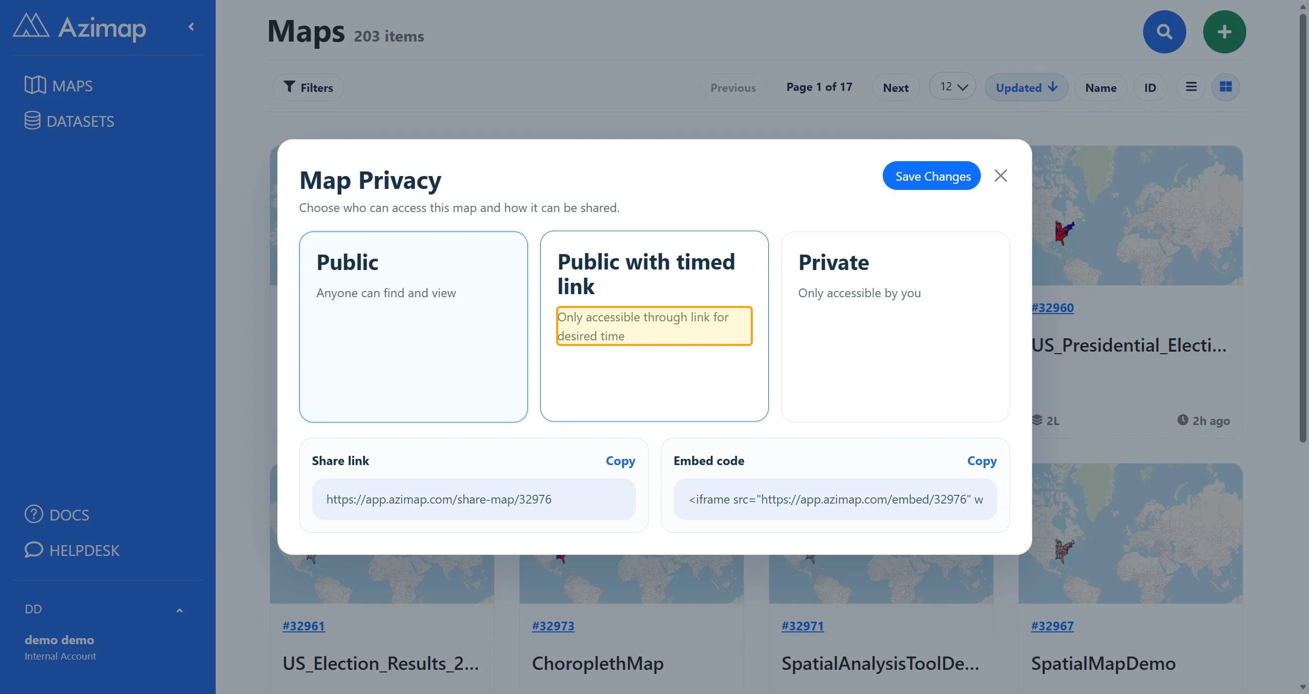Screen dimensions: 1309x694
Task: Sort maps by Updated
Action: pyautogui.click(x=1026, y=87)
